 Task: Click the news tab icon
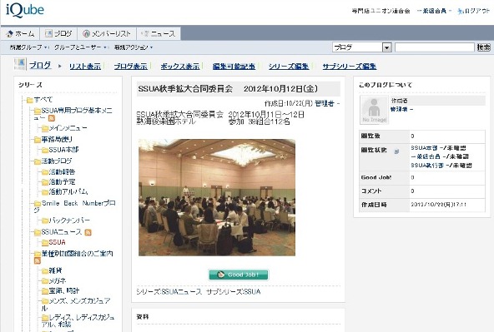(x=145, y=33)
